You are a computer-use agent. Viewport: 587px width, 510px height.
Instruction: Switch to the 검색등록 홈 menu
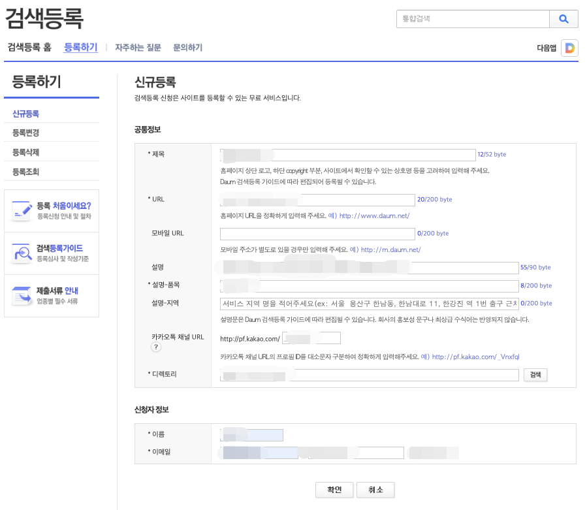(31, 48)
